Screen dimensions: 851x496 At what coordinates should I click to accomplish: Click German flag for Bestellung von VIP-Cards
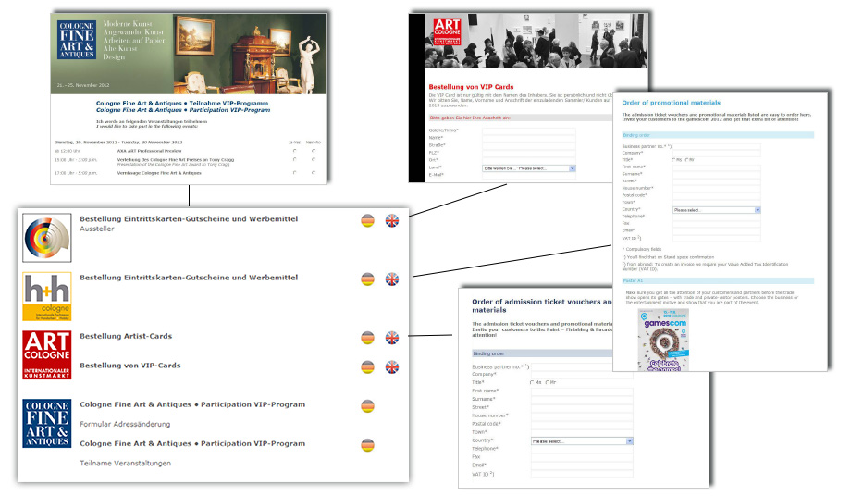click(x=367, y=366)
